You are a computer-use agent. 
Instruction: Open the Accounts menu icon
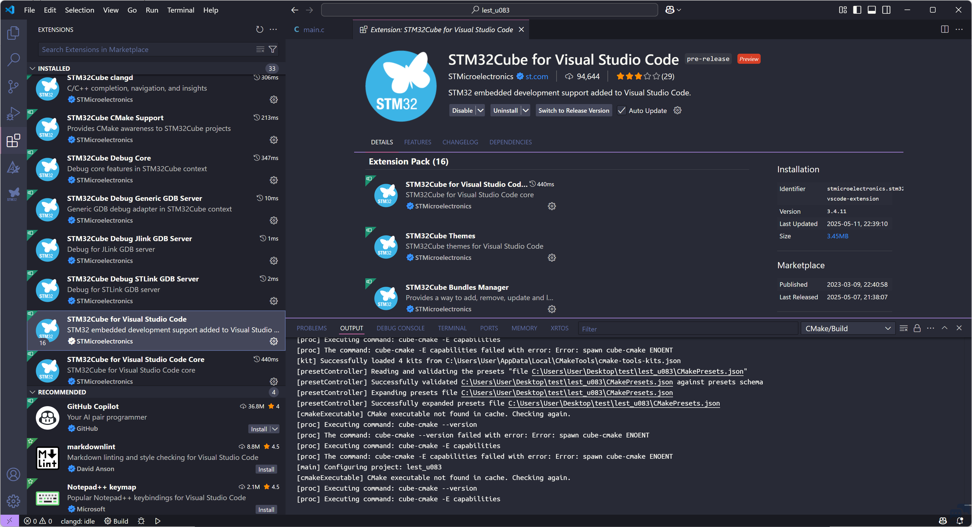[13, 475]
